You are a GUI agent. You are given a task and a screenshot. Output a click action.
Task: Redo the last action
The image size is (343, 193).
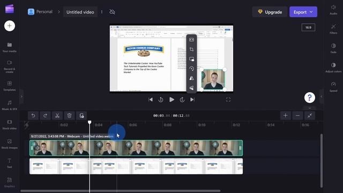45,116
